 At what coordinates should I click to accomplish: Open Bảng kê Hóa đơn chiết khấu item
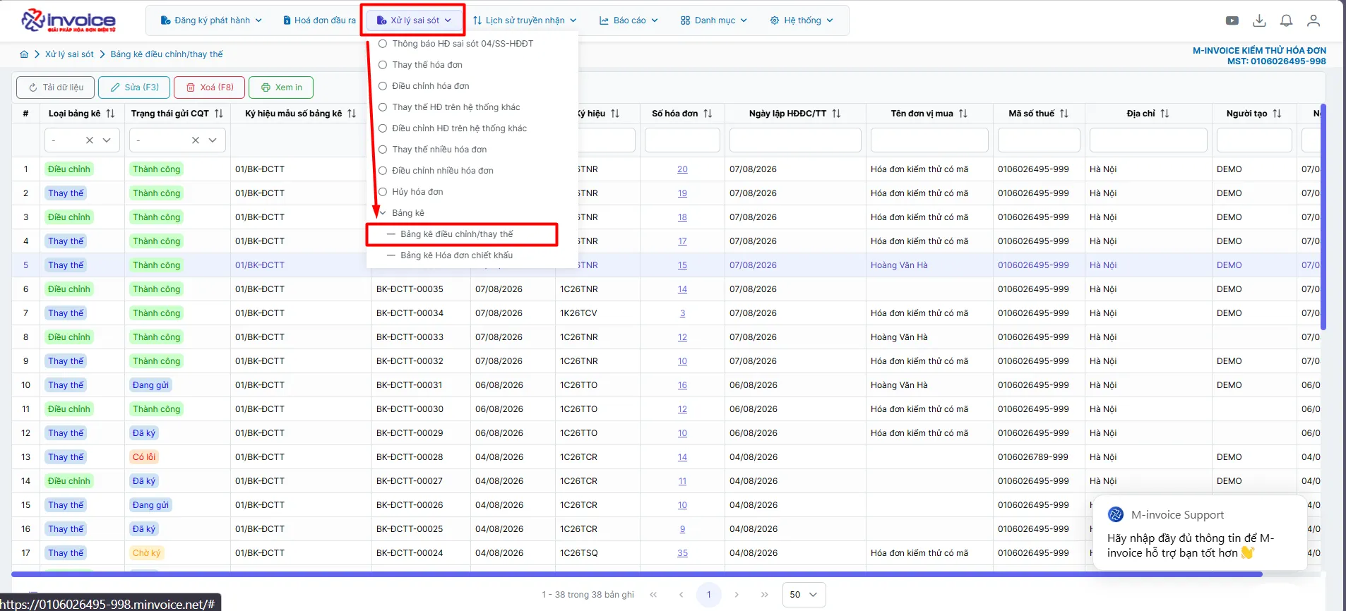coord(456,255)
